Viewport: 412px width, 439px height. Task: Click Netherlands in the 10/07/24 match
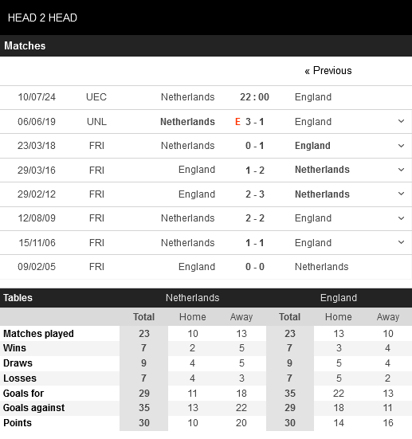[187, 97]
